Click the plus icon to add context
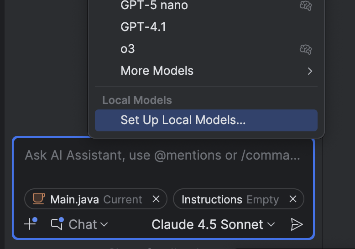 pos(30,224)
